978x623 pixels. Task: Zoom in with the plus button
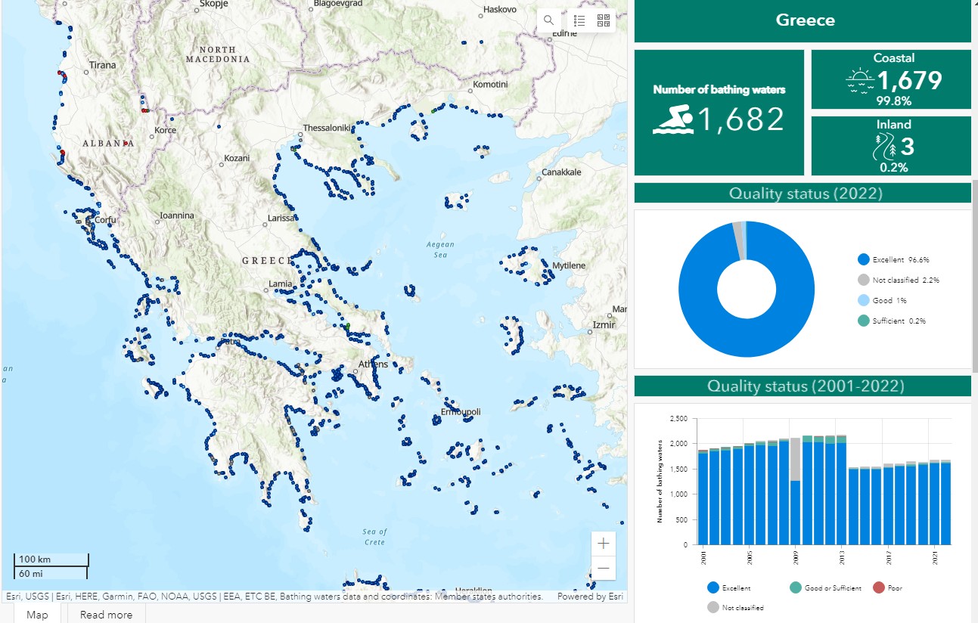point(603,544)
